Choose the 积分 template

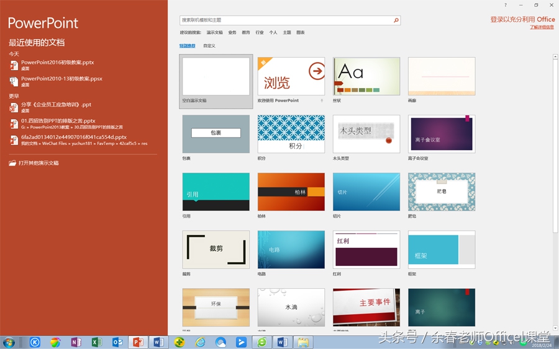click(291, 134)
